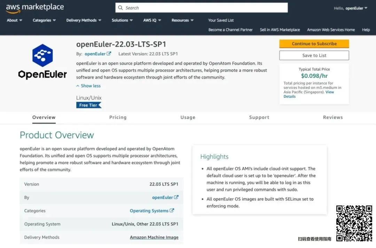The height and width of the screenshot is (248, 376).
Task: Open the Hello, openEuler account menu
Action: click(x=351, y=8)
